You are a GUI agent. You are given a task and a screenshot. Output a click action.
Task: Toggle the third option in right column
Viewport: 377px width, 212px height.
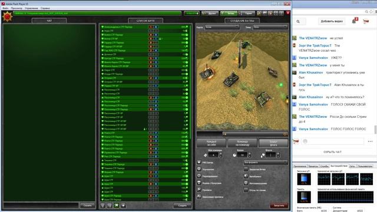point(246,183)
